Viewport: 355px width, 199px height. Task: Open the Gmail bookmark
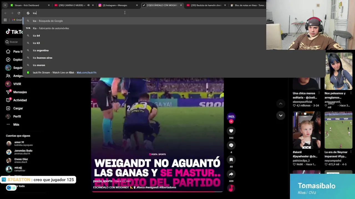click(x=17, y=20)
